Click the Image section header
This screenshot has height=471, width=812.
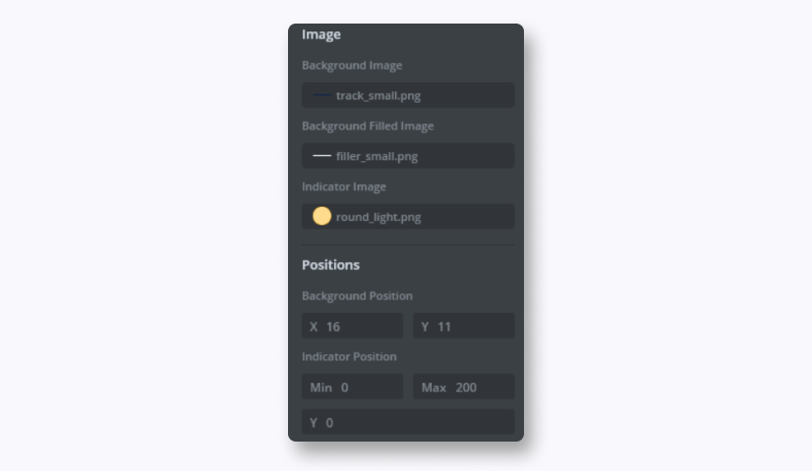point(321,34)
